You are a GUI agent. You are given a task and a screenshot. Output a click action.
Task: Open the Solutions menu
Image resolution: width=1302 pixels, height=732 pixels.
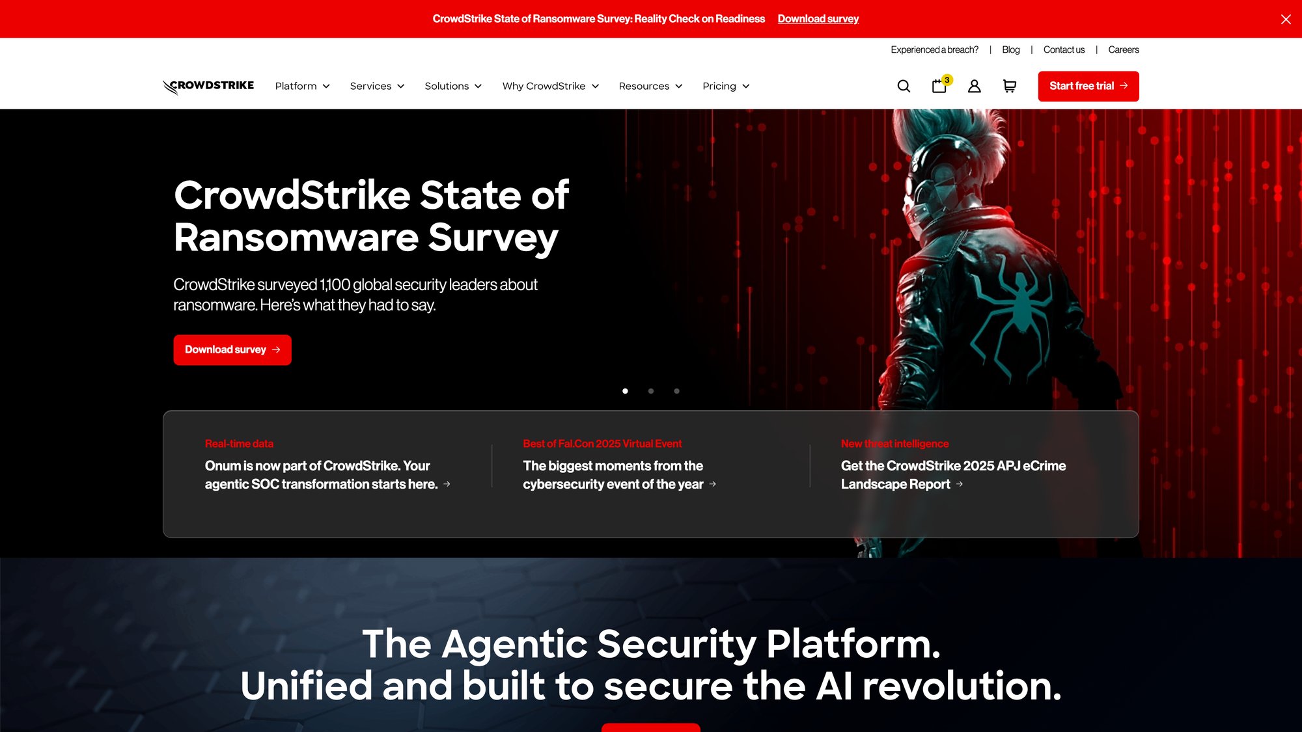pyautogui.click(x=452, y=86)
